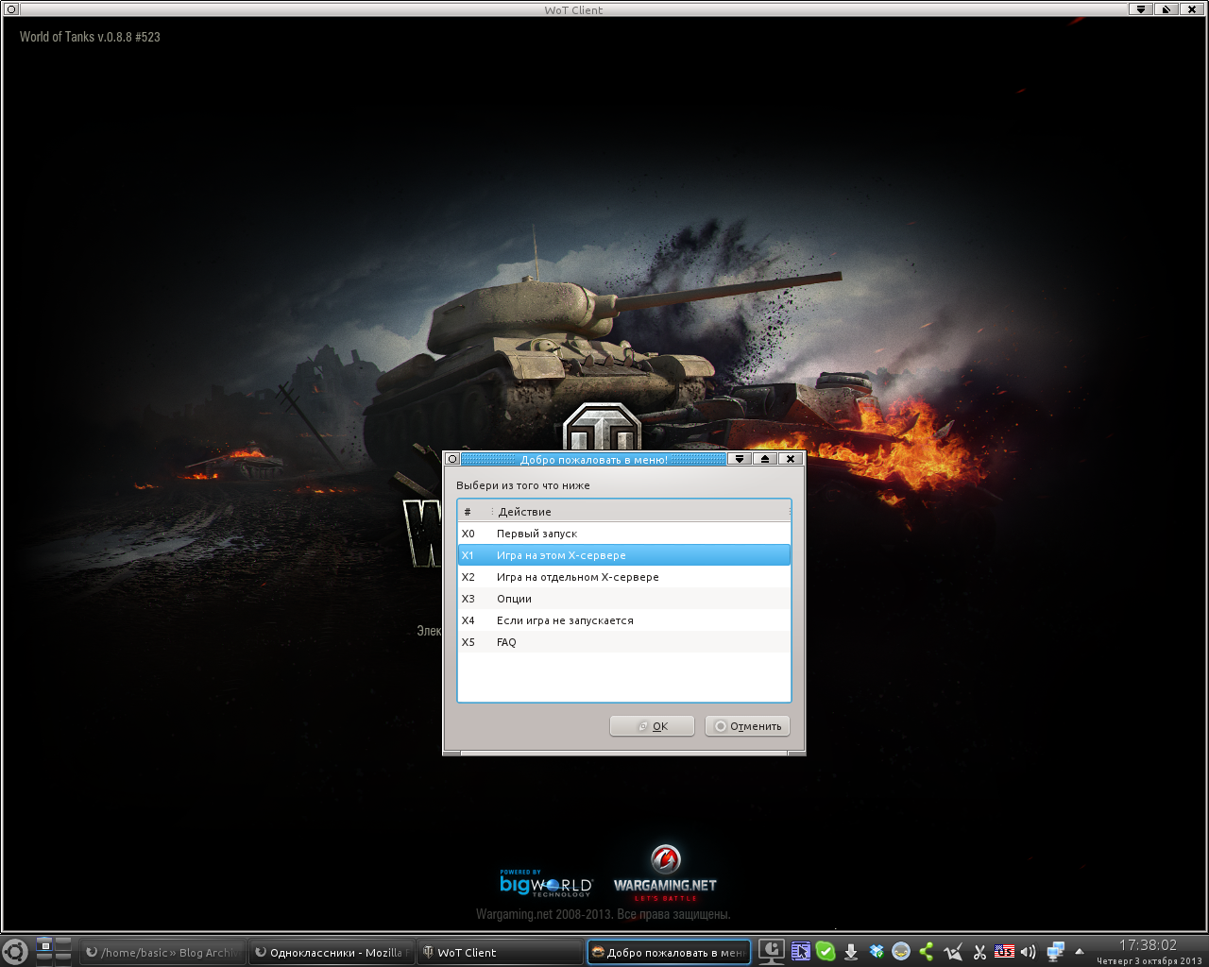Click the activity manager monitor icon in tray

point(772,952)
